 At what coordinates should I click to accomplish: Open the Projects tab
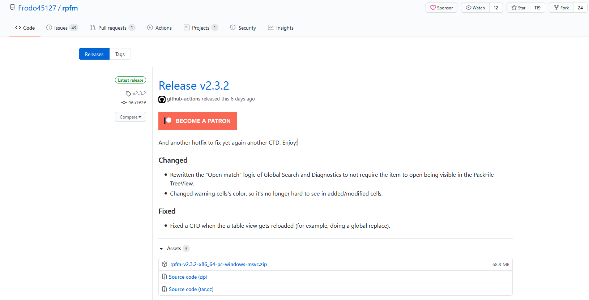click(x=201, y=28)
